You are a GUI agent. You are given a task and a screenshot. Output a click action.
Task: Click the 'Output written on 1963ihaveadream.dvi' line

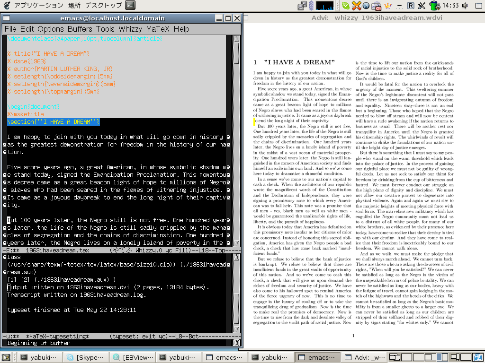pos(108,287)
